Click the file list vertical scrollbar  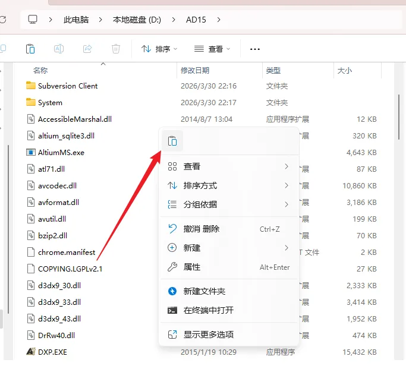(399, 117)
